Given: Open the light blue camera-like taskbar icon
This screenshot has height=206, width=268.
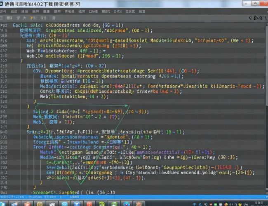Looking at the screenshot, I should [65, 204].
